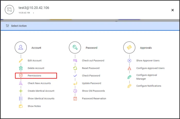
Task: Click the Configure Approved Users hierarchy icon
Action: (129, 68)
